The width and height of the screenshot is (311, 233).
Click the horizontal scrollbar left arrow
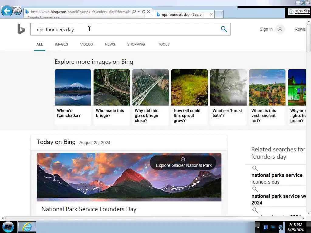point(2,218)
